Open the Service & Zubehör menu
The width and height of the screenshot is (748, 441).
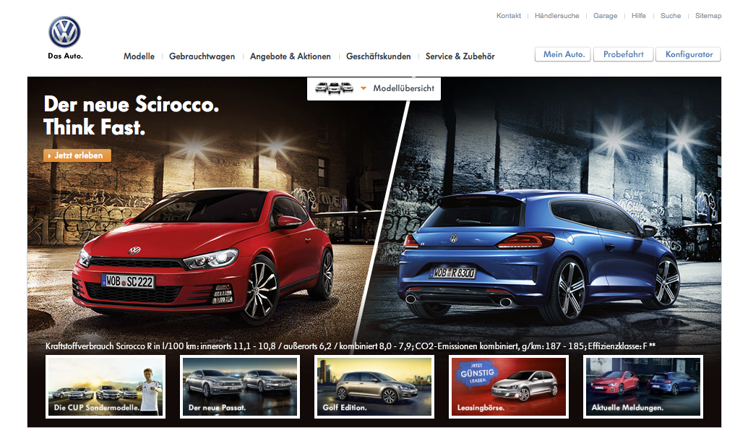coord(460,56)
